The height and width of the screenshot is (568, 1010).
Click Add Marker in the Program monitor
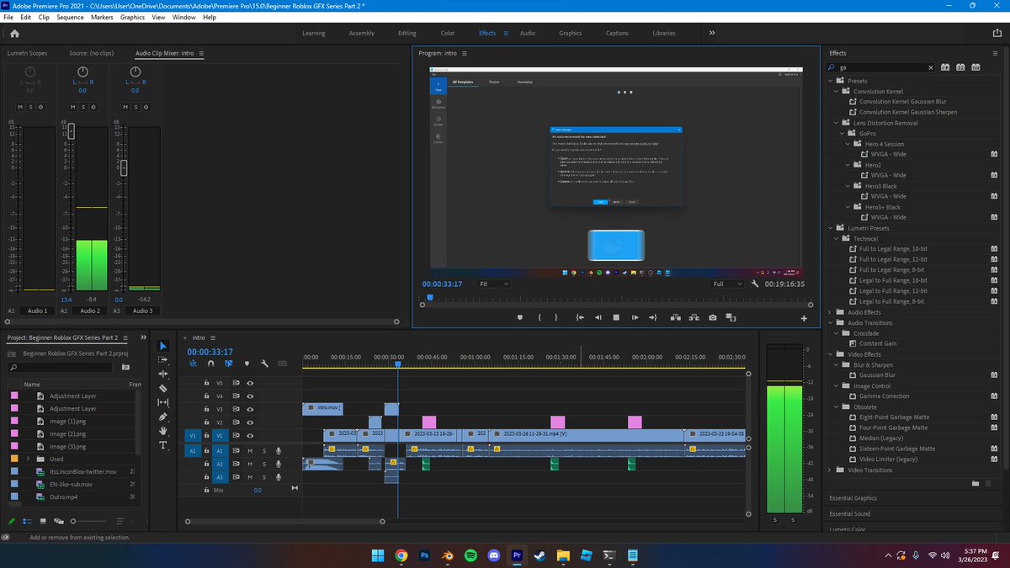point(519,317)
